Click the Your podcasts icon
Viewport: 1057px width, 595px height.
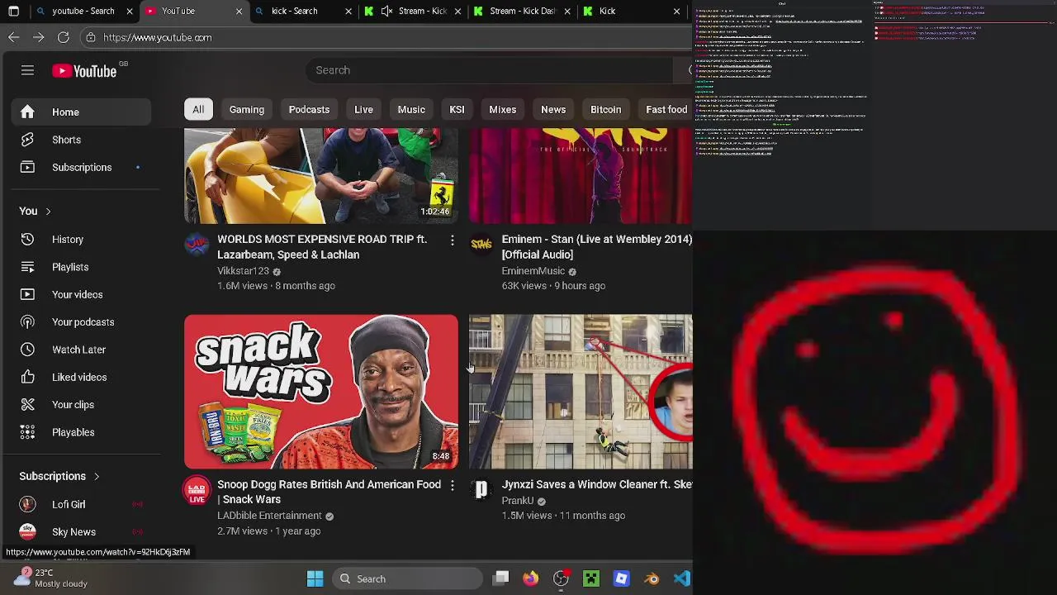(x=27, y=321)
